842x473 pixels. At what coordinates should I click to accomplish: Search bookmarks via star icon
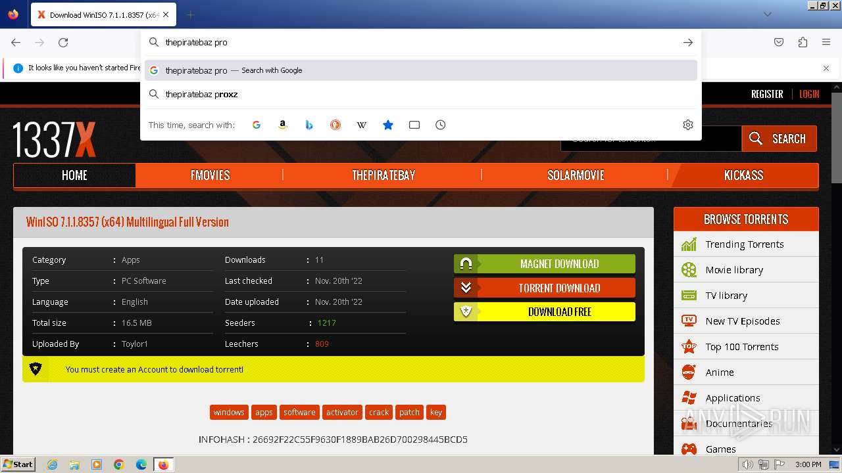[x=388, y=125]
